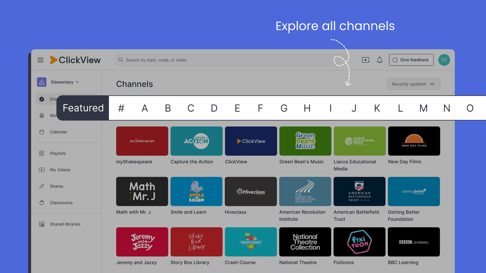This screenshot has width=486, height=273.
Task: Open the Shared libraries link
Action: [65, 224]
